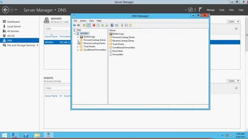Click the Properties icon next to Delete
This screenshot has height=139, width=248.
[x=98, y=25]
